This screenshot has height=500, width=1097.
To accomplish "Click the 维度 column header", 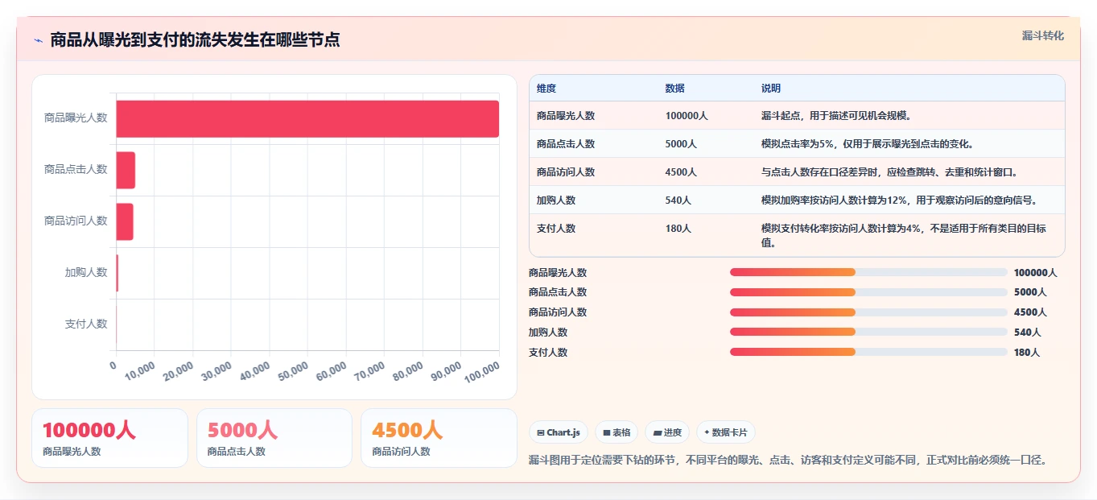I will 546,89.
